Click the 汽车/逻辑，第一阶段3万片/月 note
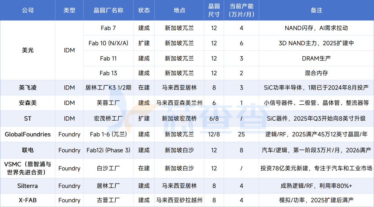The width and height of the screenshot is (374, 207). point(316,150)
